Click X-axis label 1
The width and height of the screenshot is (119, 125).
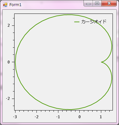pyautogui.click(x=101, y=117)
